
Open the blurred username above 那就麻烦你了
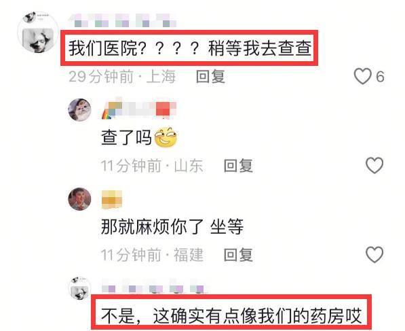pos(112,199)
